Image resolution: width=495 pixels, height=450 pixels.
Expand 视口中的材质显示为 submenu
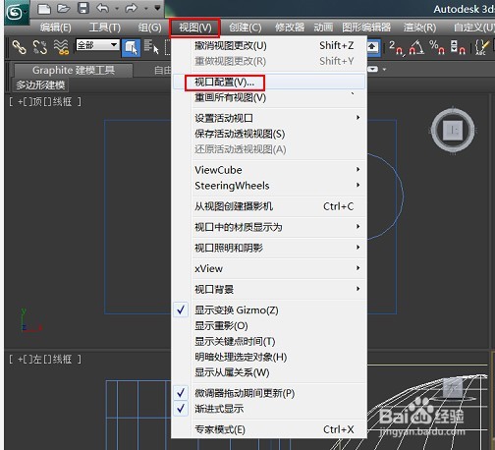click(268, 227)
